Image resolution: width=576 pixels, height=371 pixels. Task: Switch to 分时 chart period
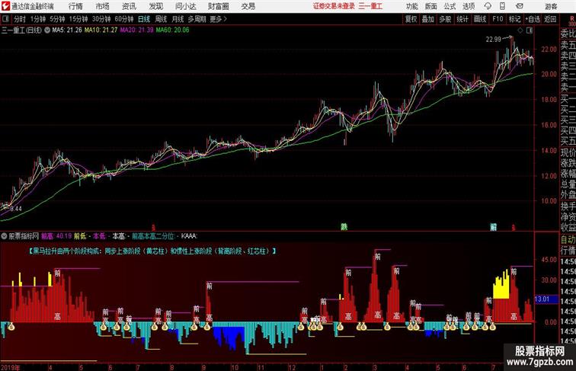pyautogui.click(x=20, y=19)
